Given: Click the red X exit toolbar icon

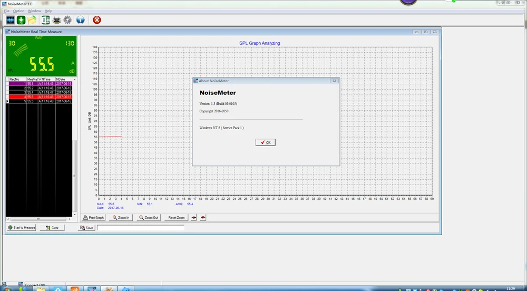Looking at the screenshot, I should click(x=97, y=20).
